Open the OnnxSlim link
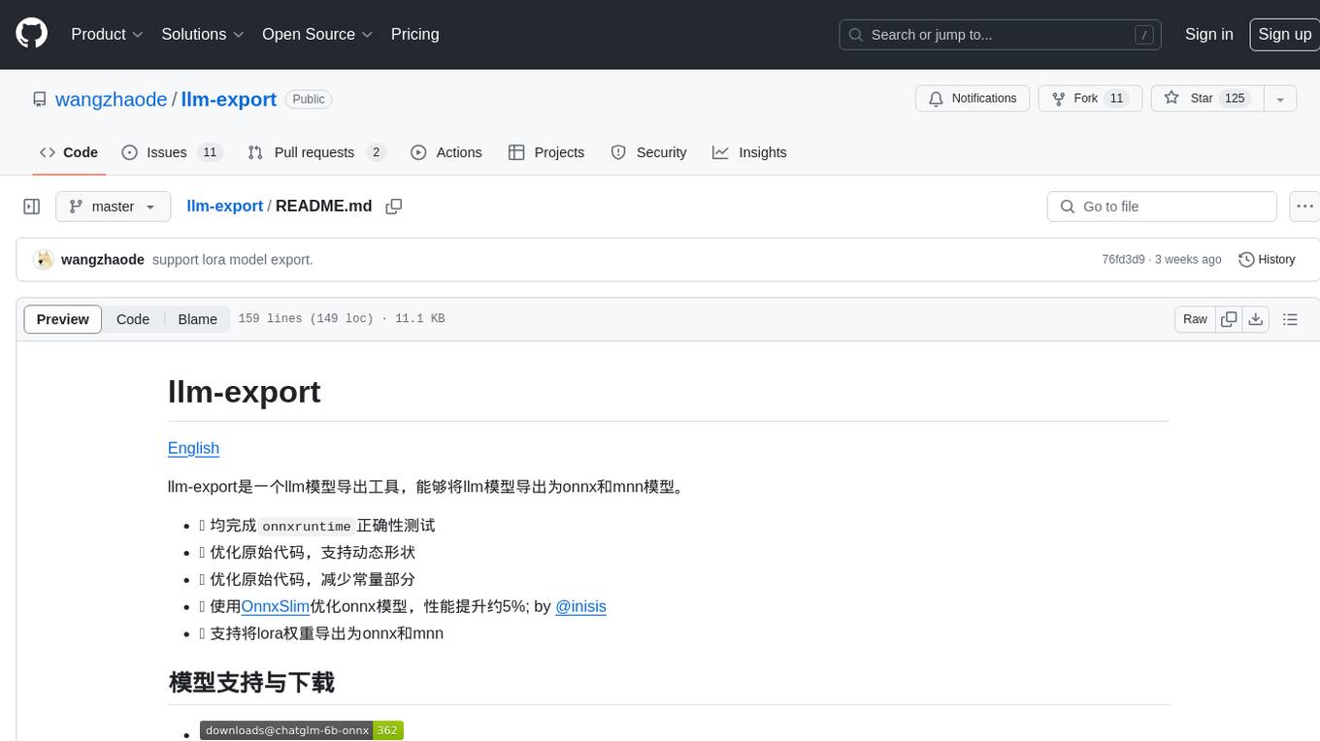The width and height of the screenshot is (1320, 741). pos(276,606)
